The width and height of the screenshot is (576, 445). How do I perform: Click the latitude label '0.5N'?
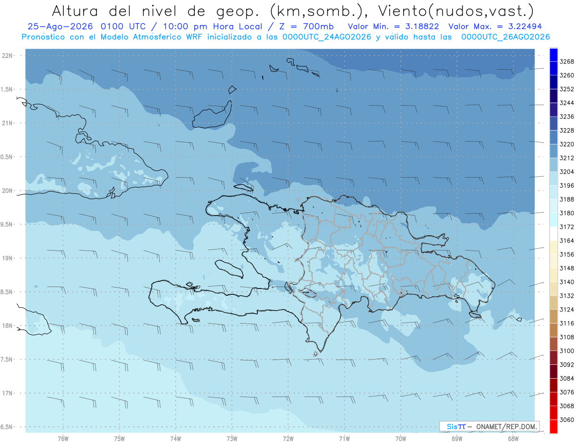[x=7, y=157]
